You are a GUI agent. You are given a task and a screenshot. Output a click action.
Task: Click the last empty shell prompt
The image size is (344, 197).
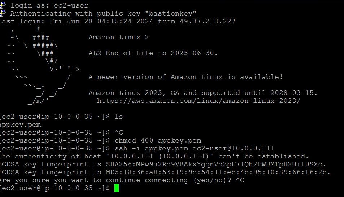[54, 188]
